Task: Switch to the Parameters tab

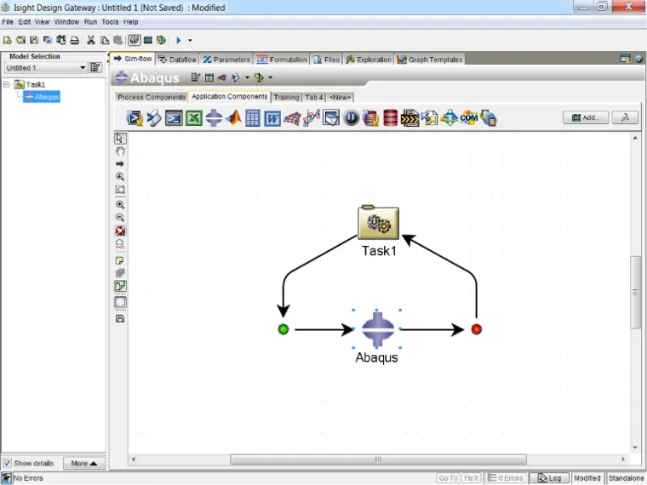Action: (226, 60)
